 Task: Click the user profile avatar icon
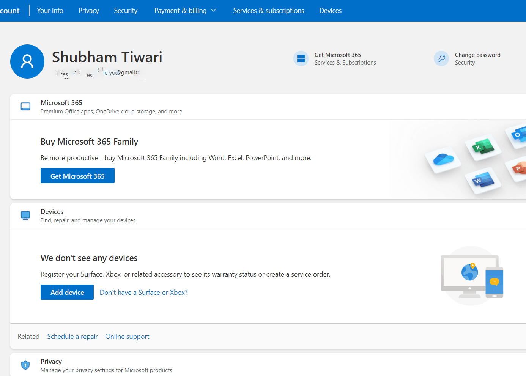[x=27, y=61]
